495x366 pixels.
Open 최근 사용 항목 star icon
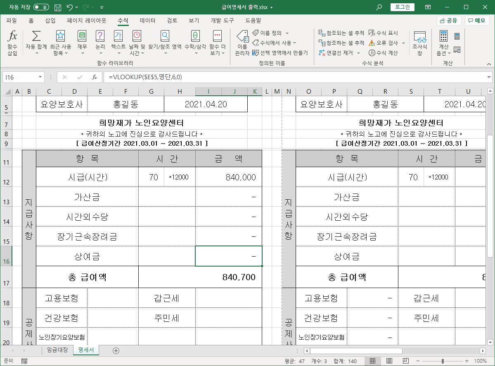pos(60,36)
